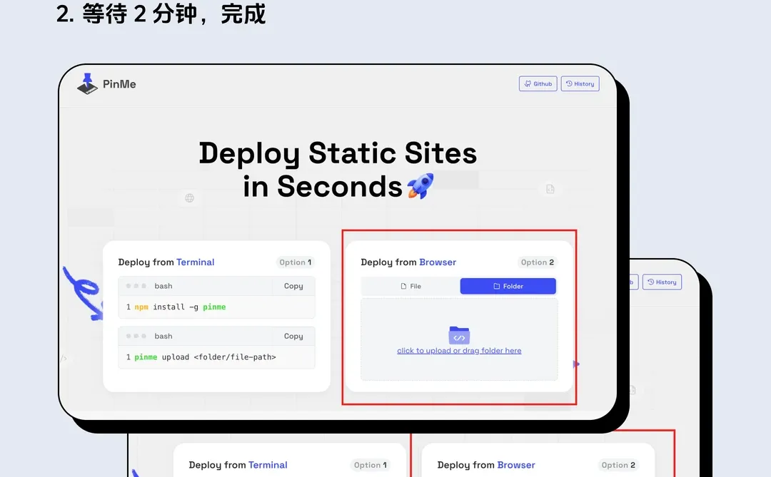Select the bash tab on the upload snippet
This screenshot has width=771, height=477.
point(163,336)
